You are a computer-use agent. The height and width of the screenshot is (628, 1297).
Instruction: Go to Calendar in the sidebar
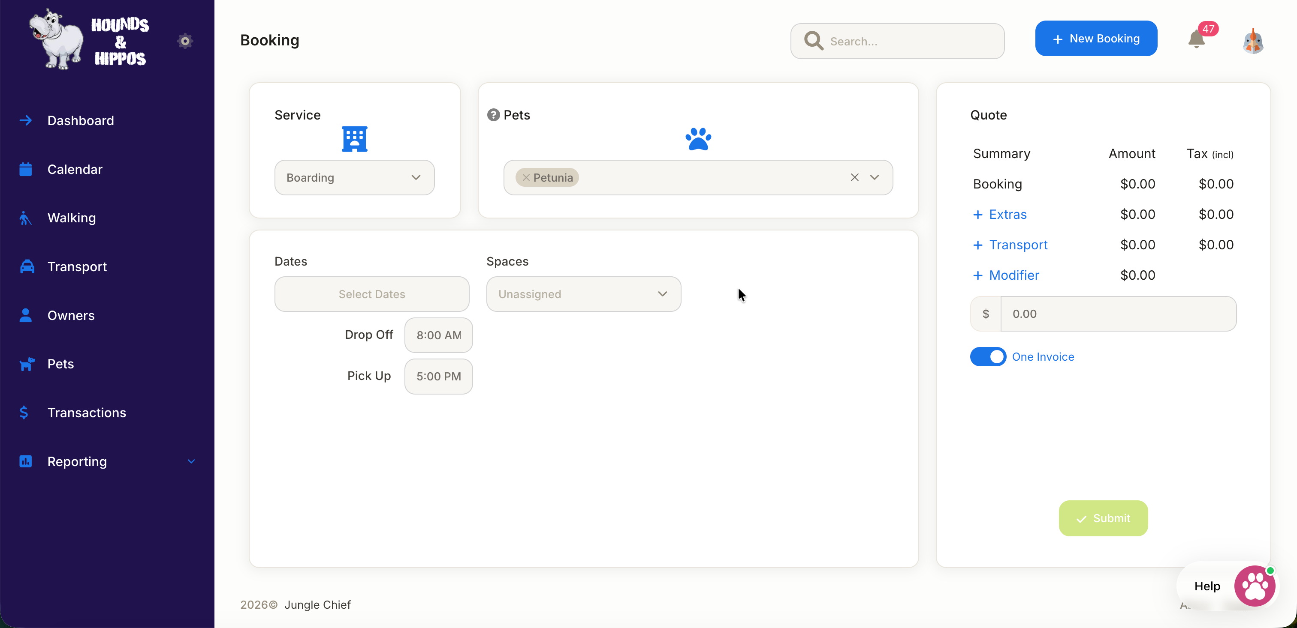[75, 170]
